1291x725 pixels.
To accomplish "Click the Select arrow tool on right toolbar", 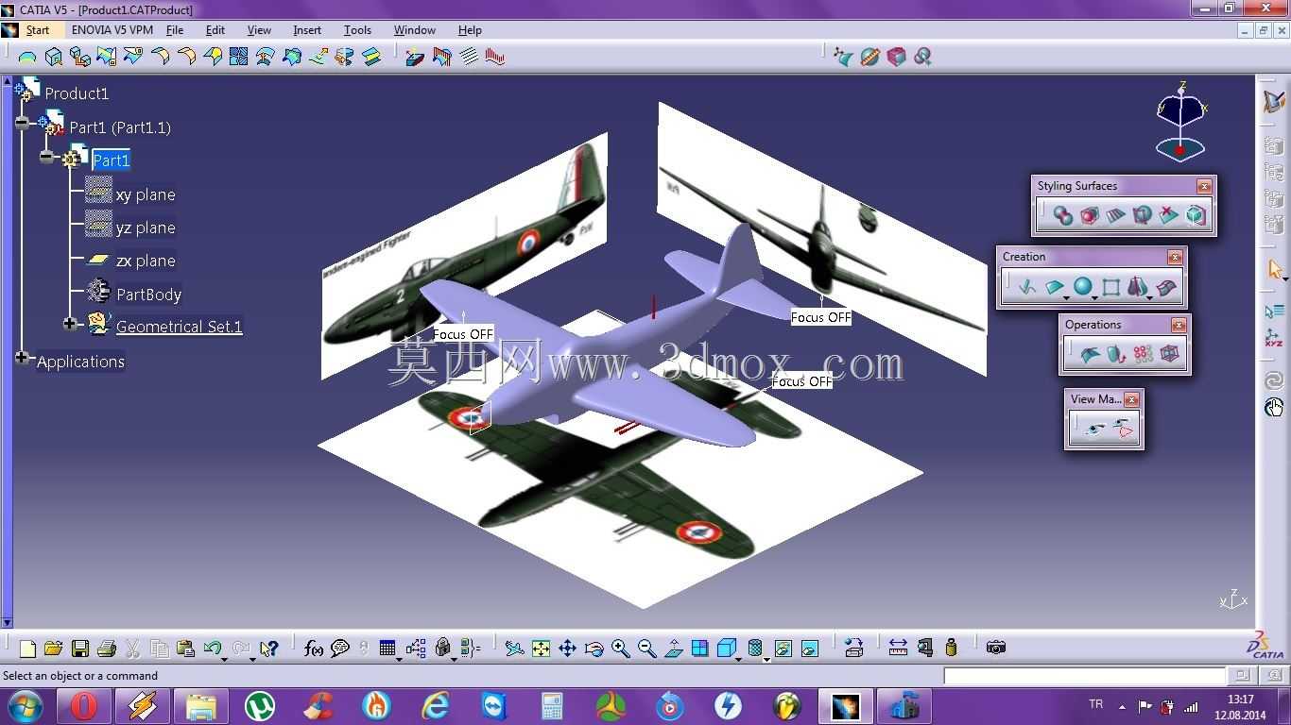I will coord(1274,270).
